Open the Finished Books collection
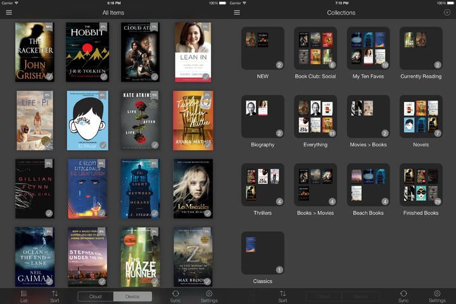The height and width of the screenshot is (304, 456). point(421,185)
